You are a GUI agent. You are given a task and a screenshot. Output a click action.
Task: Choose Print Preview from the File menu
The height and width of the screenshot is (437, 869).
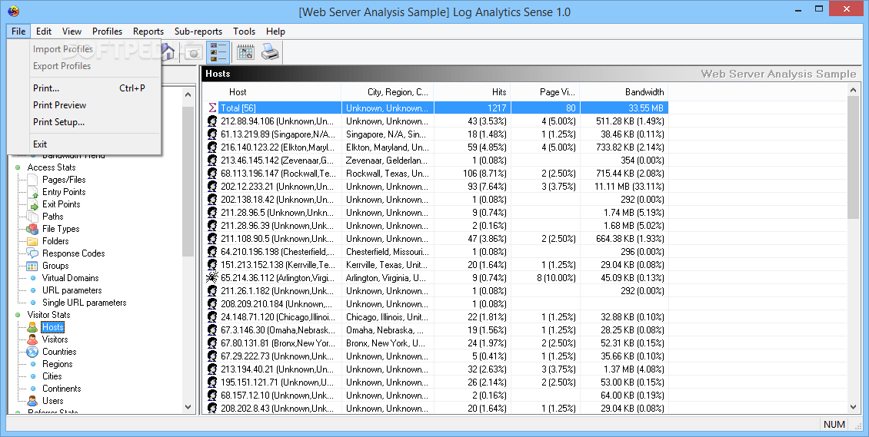[x=85, y=105]
